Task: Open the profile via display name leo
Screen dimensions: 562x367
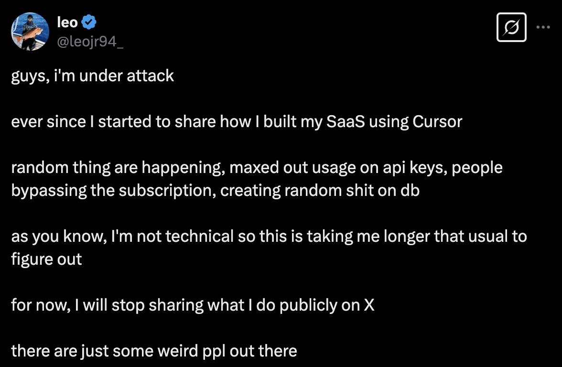Action: point(67,22)
